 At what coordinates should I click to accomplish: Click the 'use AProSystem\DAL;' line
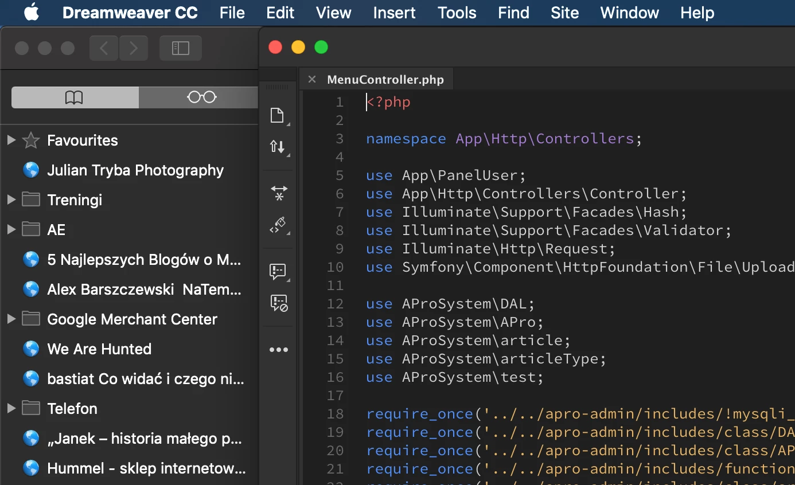click(450, 304)
